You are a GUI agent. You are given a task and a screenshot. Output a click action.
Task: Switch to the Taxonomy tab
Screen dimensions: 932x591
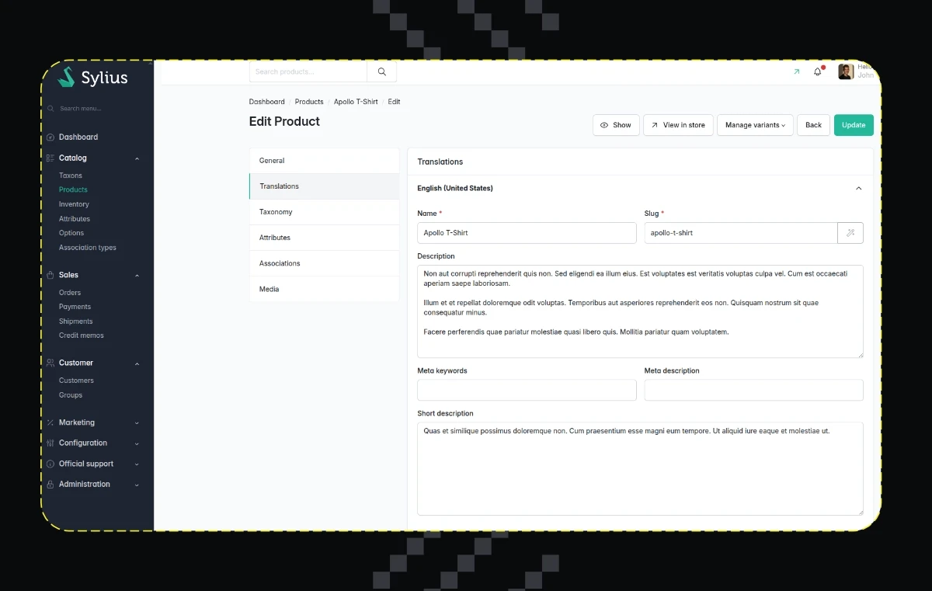(324, 212)
